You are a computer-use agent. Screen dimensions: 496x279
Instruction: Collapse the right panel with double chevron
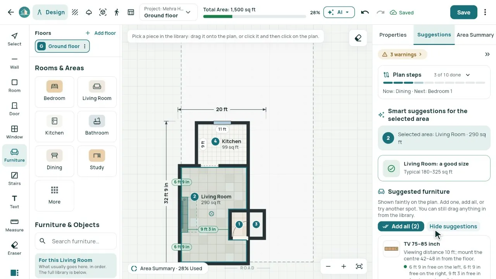pyautogui.click(x=487, y=55)
